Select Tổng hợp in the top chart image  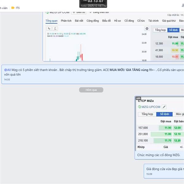point(160,30)
